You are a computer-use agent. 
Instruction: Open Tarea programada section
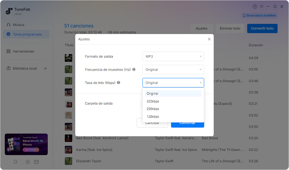tap(26, 34)
